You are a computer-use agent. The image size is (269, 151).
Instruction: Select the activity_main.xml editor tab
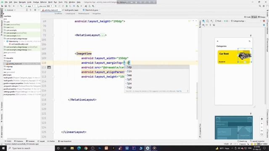[51, 10]
